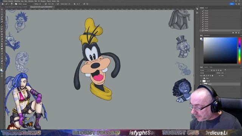
Task: Filter layers by shape layers icon
Action: click(x=219, y=70)
